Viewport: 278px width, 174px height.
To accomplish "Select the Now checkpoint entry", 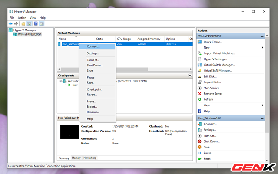I will (x=75, y=85).
